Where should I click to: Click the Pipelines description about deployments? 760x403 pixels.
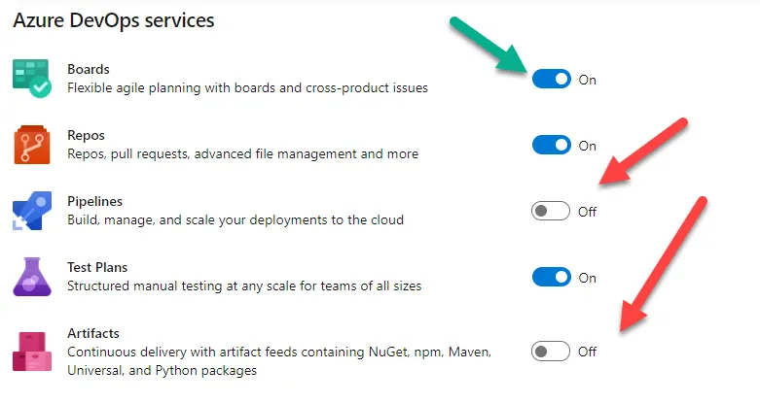coord(235,220)
